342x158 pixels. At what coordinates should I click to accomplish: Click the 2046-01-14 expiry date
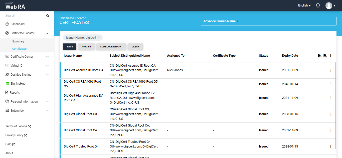tap(290, 84)
